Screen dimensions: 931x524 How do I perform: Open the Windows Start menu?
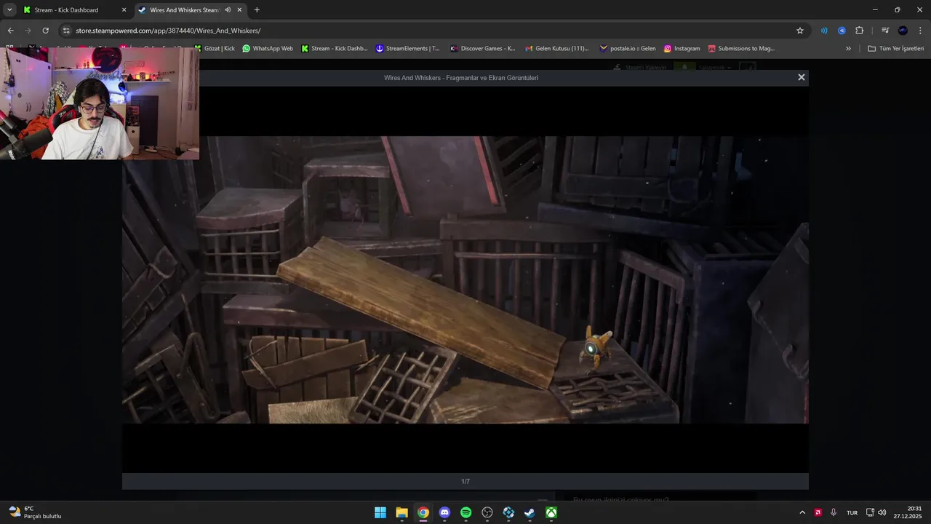click(380, 512)
